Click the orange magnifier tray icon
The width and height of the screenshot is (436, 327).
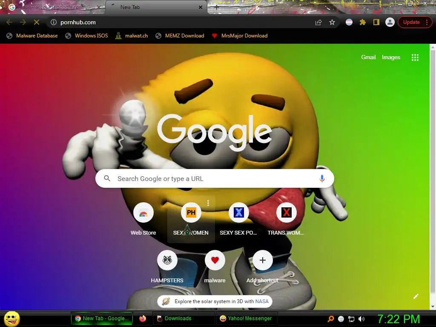coord(330,319)
